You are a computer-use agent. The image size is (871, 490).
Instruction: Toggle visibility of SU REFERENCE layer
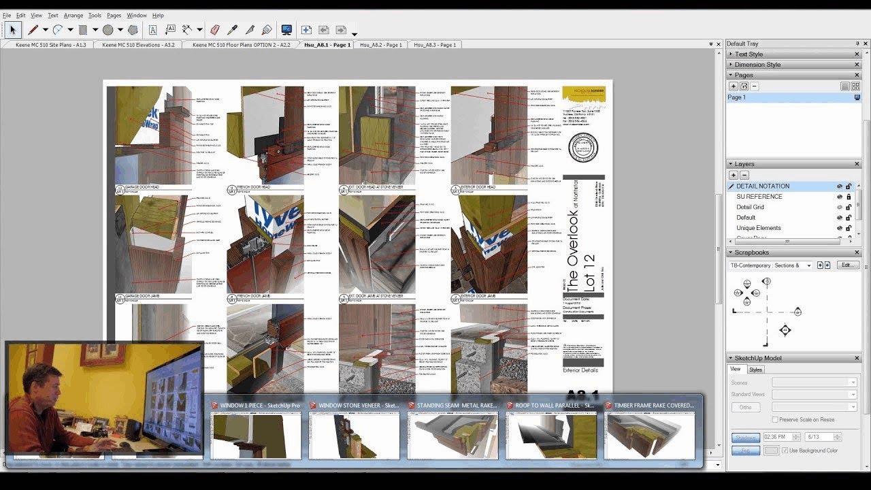coord(839,197)
